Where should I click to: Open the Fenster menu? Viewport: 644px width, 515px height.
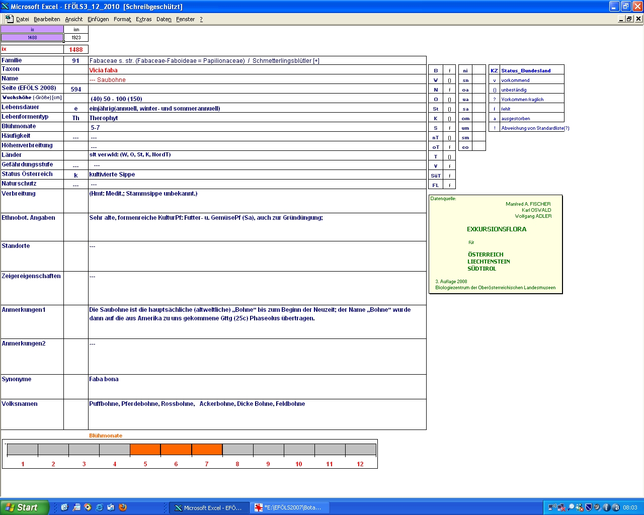click(x=186, y=19)
